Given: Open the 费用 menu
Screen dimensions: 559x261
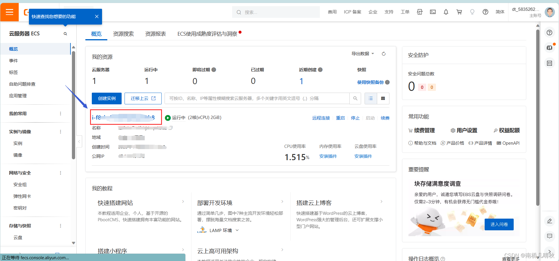Looking at the screenshot, I should (x=332, y=12).
